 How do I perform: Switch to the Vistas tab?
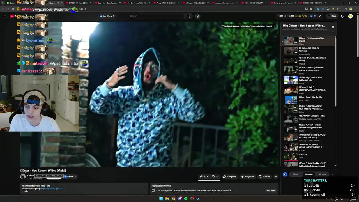click(x=296, y=174)
